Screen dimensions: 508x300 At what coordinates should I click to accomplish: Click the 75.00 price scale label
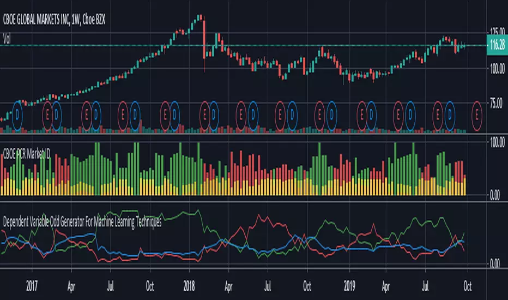(496, 104)
